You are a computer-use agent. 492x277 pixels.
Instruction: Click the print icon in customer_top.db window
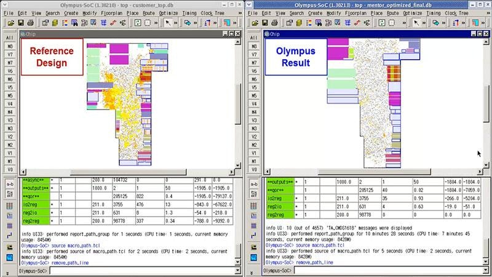30,23
